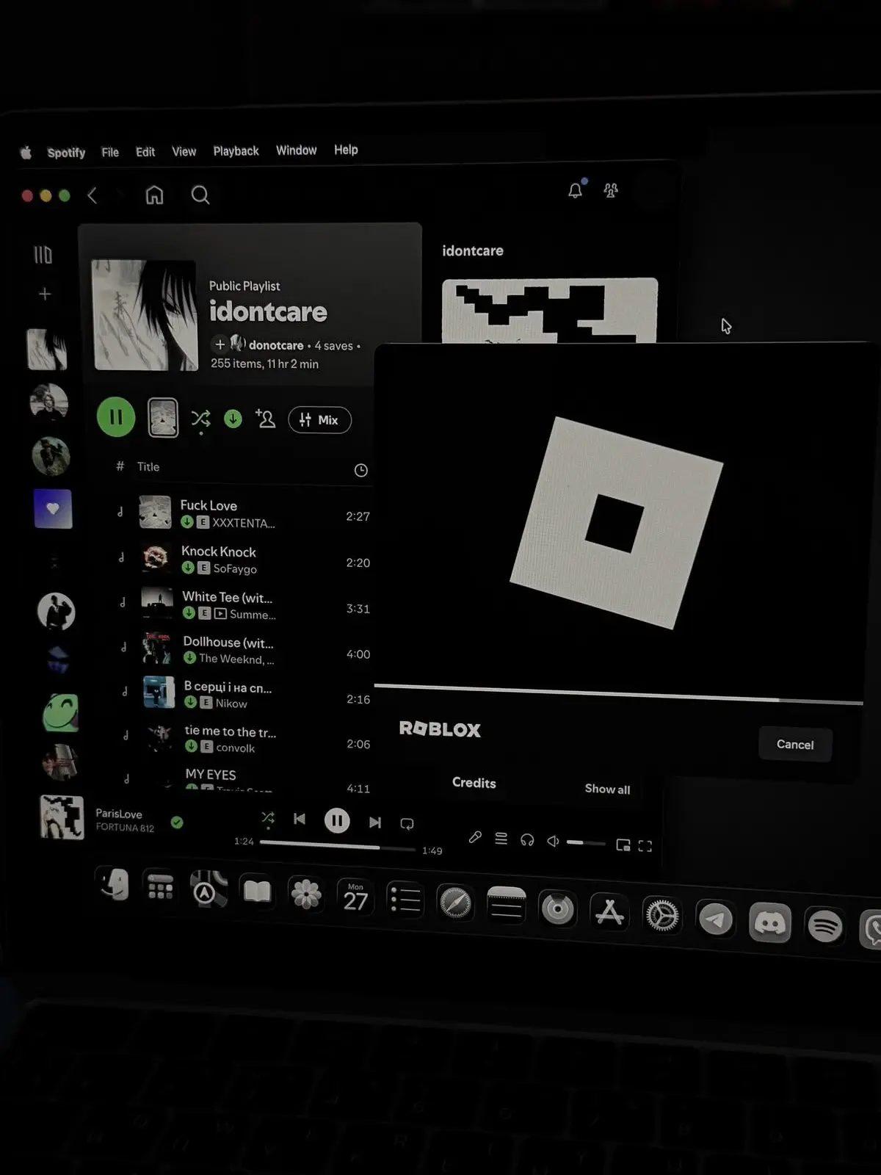Open the Playback menu
The width and height of the screenshot is (881, 1175).
pyautogui.click(x=236, y=151)
